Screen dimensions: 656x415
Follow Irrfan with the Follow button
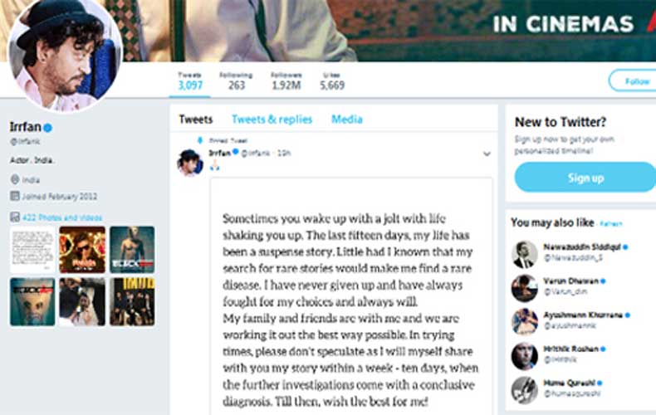click(x=633, y=81)
